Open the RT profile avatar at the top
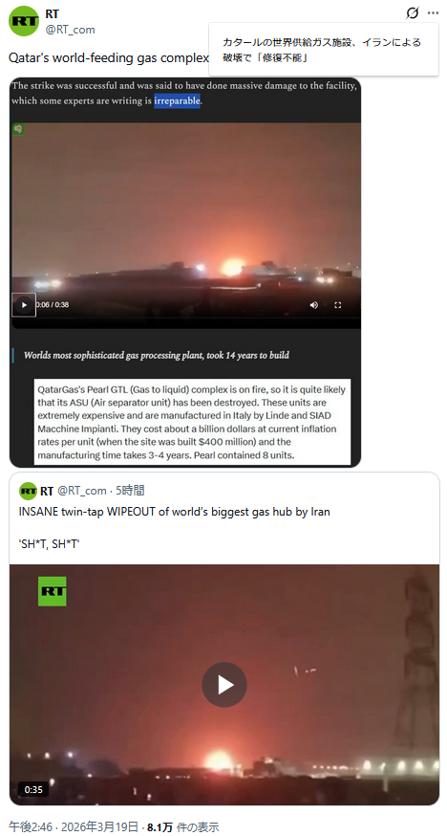Screen dimensions: 447x836 point(24,21)
